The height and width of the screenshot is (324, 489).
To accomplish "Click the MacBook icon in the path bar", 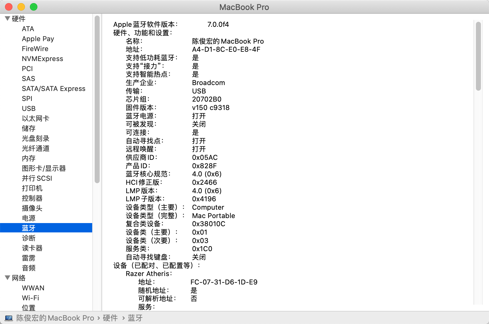I will point(9,318).
